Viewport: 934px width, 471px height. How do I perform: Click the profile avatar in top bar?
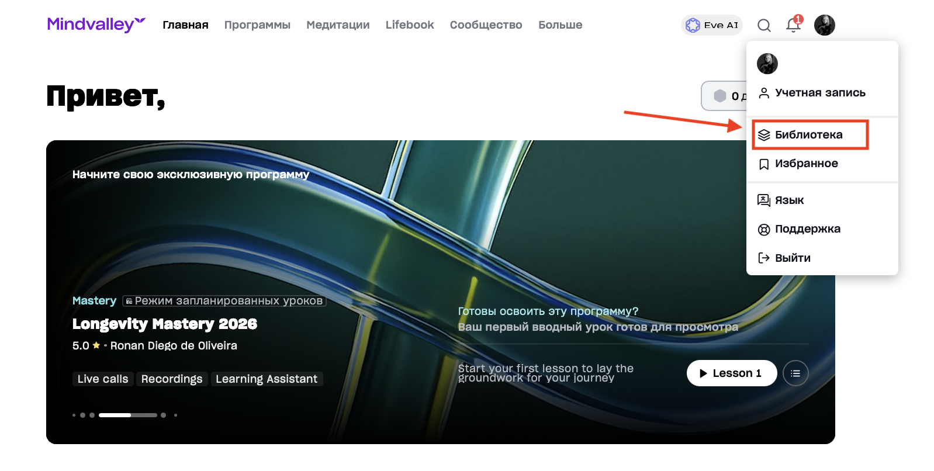tap(825, 25)
